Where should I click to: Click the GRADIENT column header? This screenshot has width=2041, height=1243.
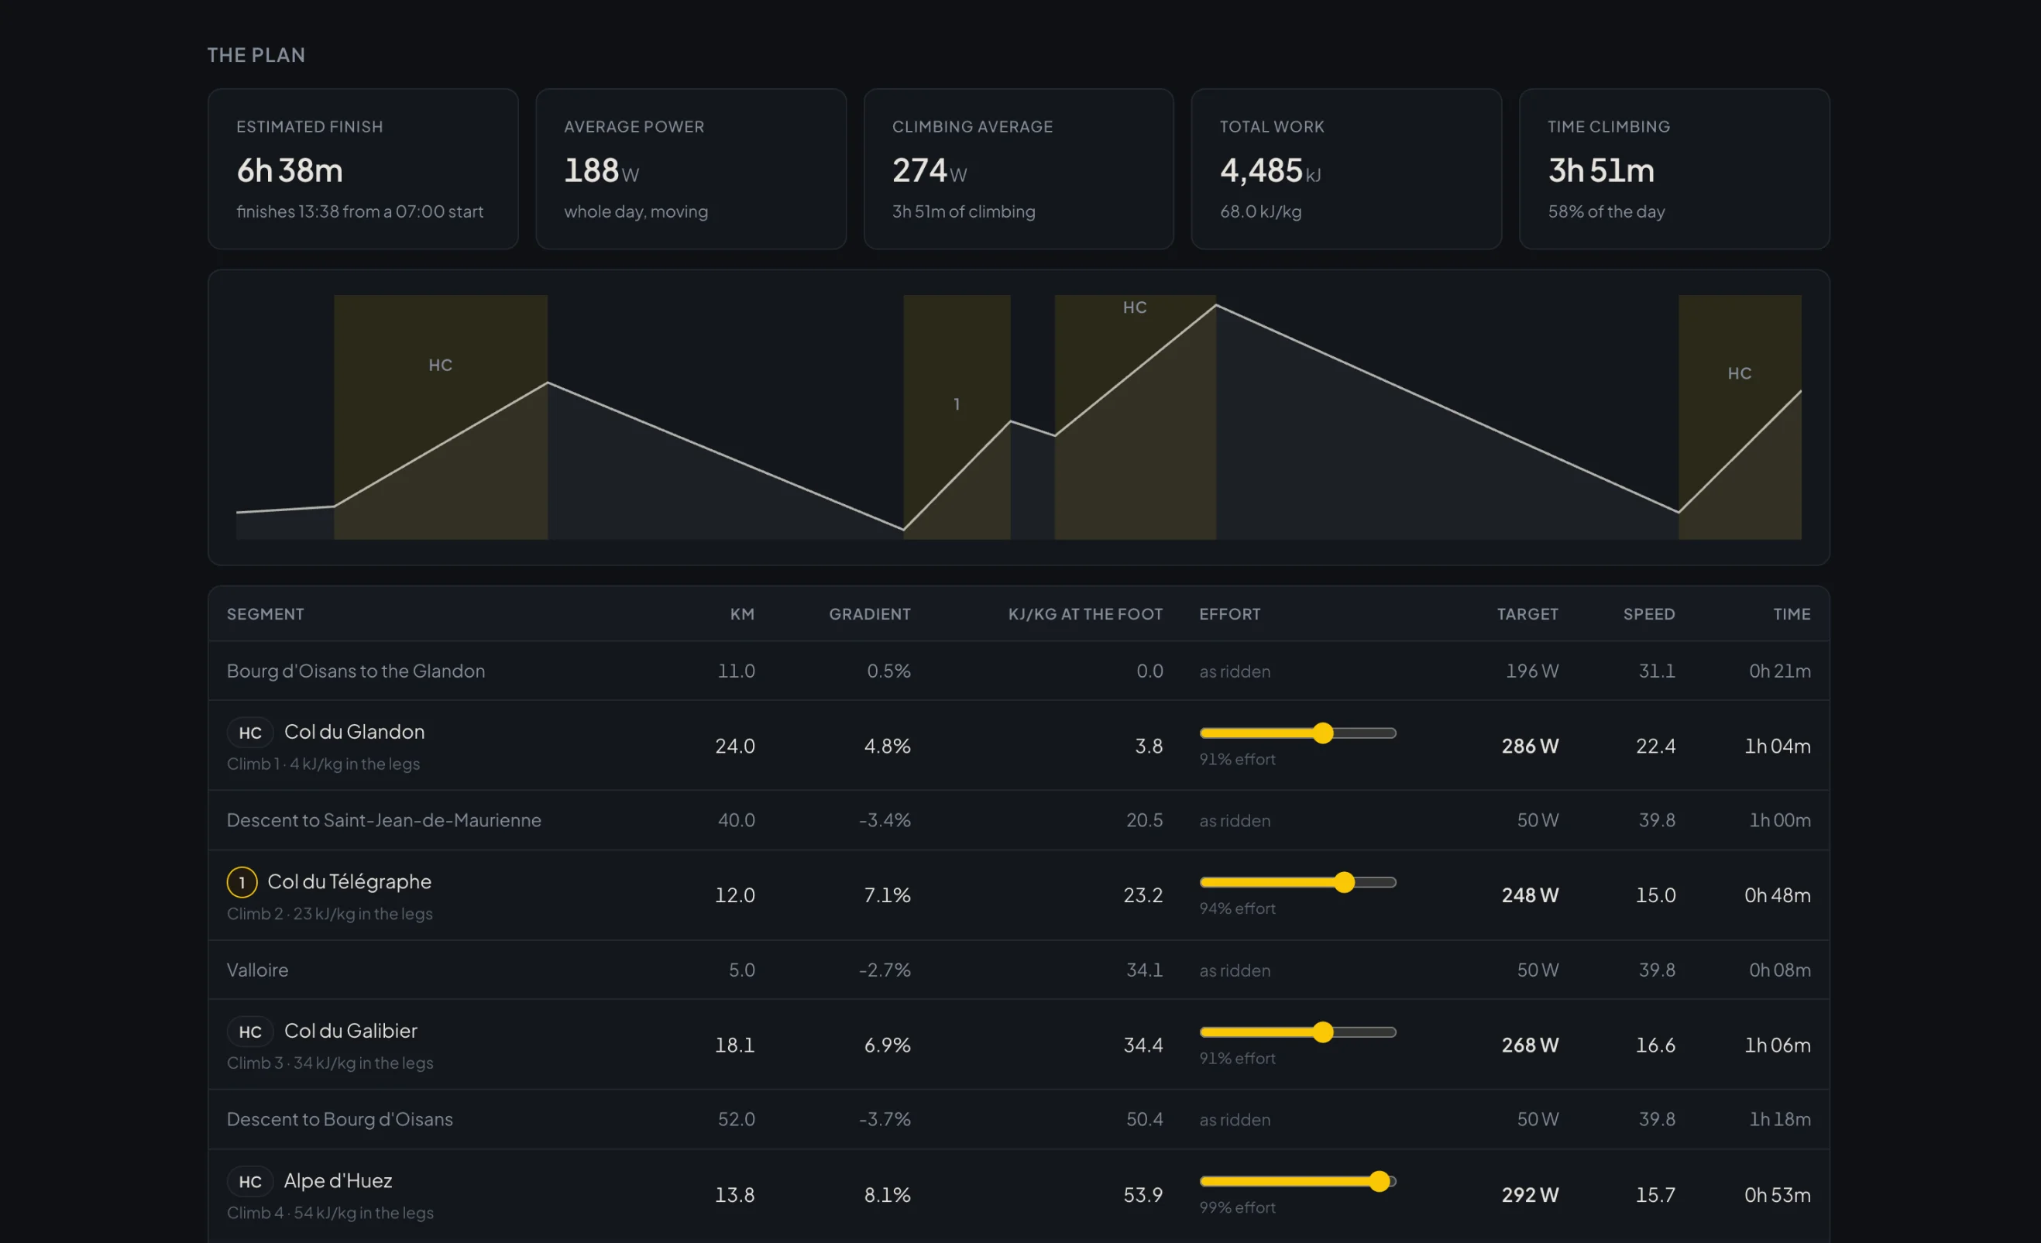click(870, 613)
